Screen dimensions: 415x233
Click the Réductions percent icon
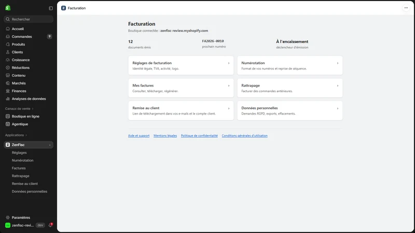8,68
